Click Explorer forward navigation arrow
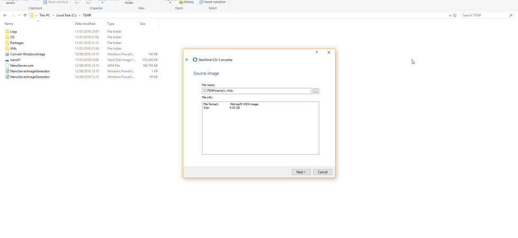 [x=13, y=15]
